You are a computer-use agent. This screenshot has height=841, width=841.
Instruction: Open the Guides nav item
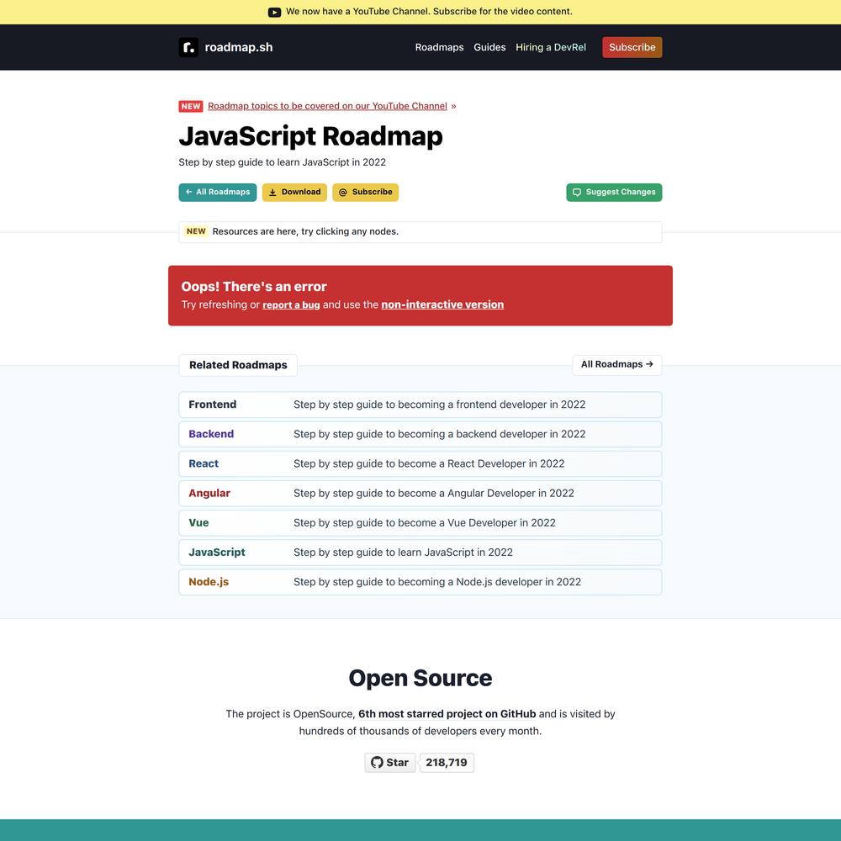click(x=489, y=47)
